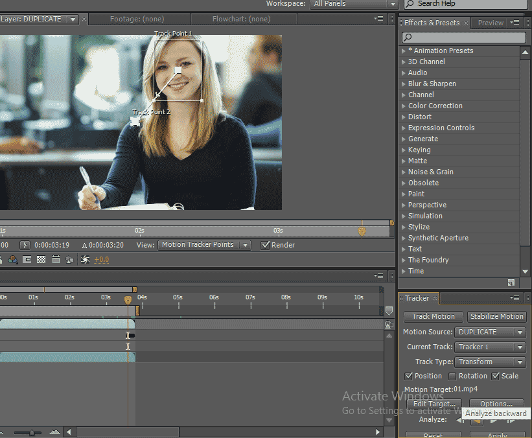Uncheck the Render checkbox
The height and width of the screenshot is (438, 532).
[x=265, y=246]
